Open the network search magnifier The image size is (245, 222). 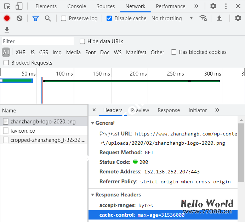tap(48, 18)
